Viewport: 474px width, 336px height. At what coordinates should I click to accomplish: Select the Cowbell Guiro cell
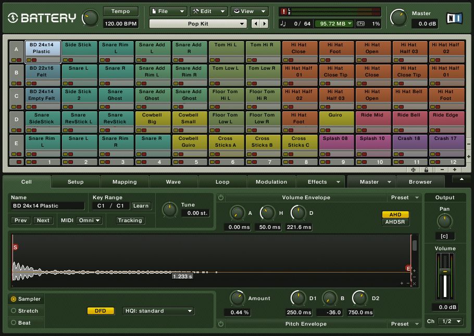[189, 144]
